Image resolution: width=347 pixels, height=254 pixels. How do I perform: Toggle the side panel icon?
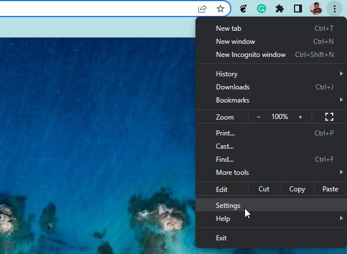pyautogui.click(x=298, y=9)
